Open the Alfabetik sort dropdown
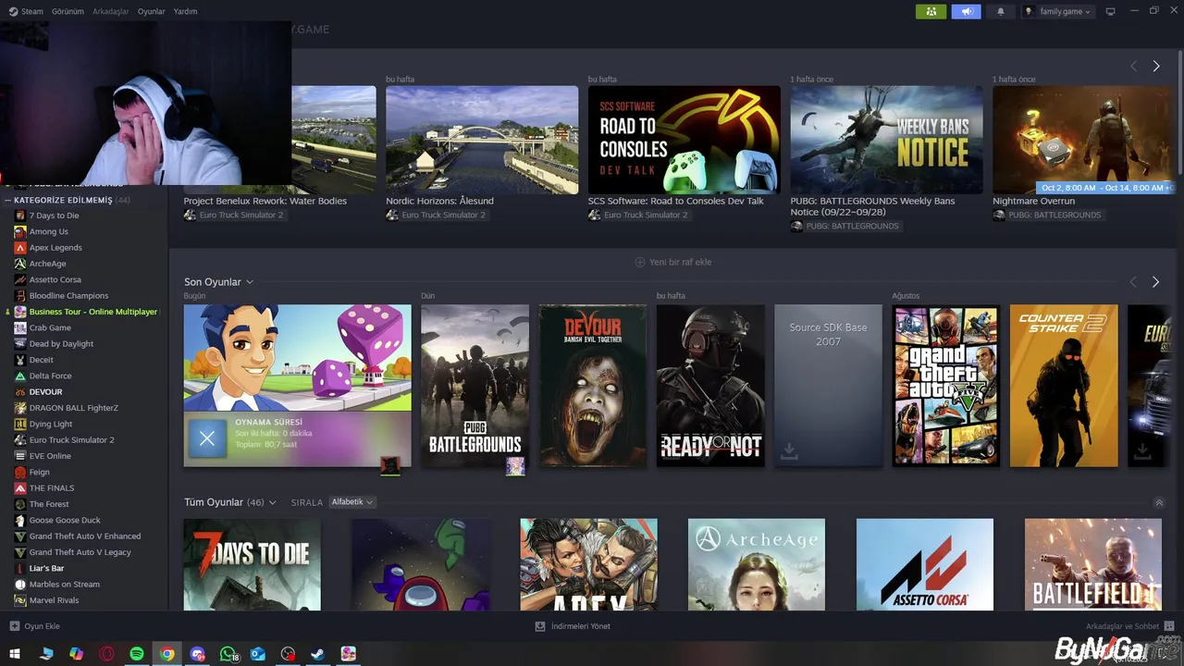 [x=352, y=502]
